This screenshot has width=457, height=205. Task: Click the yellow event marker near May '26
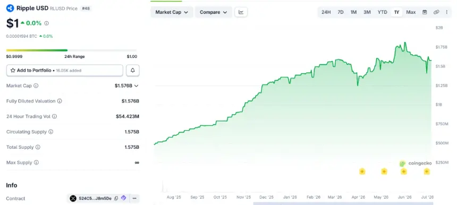pyautogui.click(x=384, y=172)
